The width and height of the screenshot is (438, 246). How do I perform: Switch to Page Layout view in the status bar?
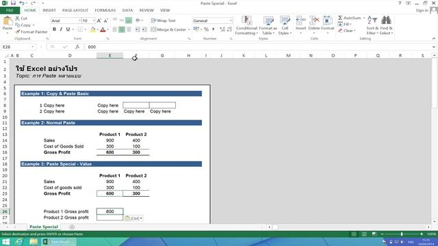(364, 234)
